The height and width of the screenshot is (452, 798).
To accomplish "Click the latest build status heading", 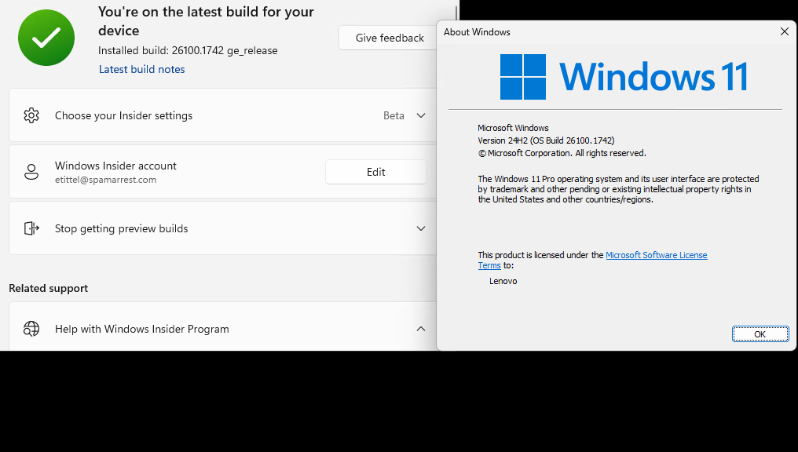I will point(206,21).
